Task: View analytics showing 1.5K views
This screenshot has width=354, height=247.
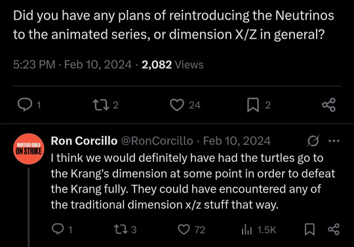Action: pyautogui.click(x=259, y=230)
